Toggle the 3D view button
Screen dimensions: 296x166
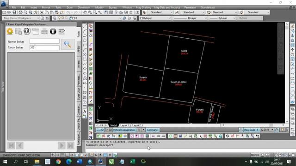[x=109, y=130]
